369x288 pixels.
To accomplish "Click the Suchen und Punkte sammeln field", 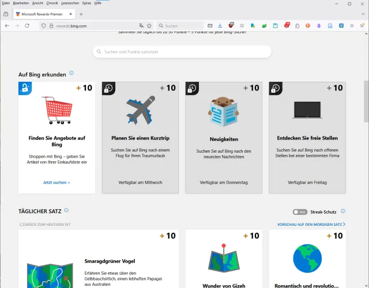I will (x=182, y=52).
